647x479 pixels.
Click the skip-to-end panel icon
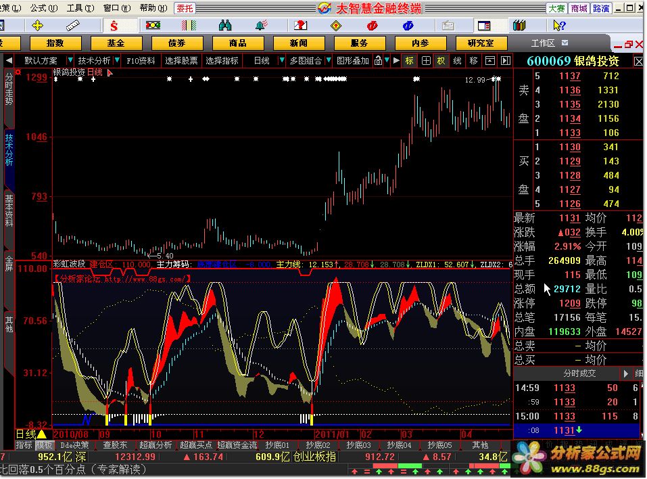[x=506, y=61]
